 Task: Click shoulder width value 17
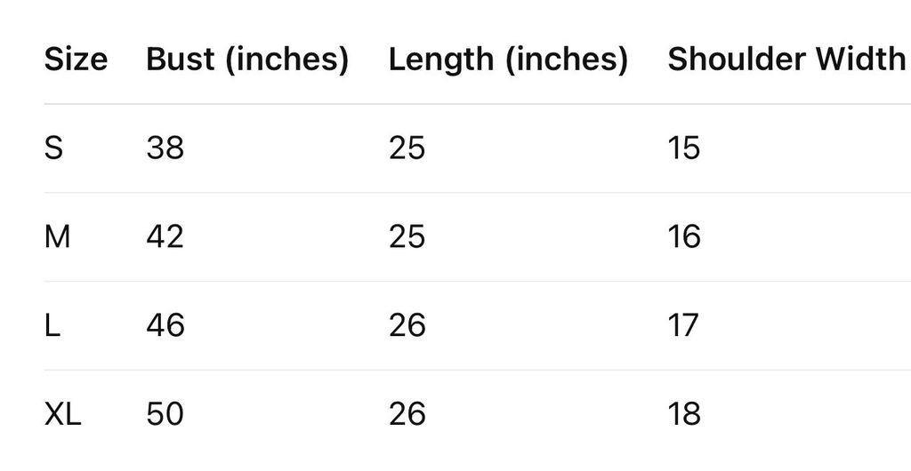coord(684,325)
